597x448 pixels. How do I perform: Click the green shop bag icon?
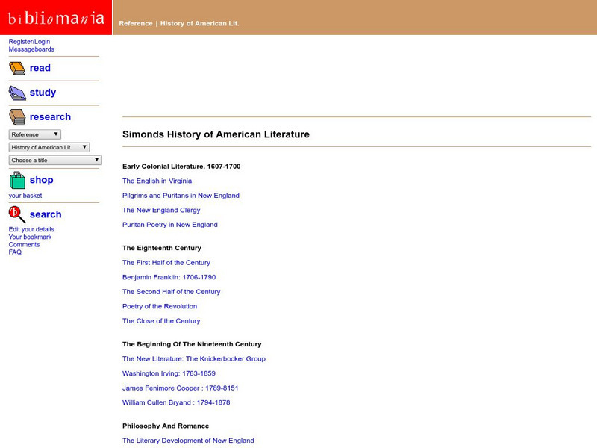(17, 180)
